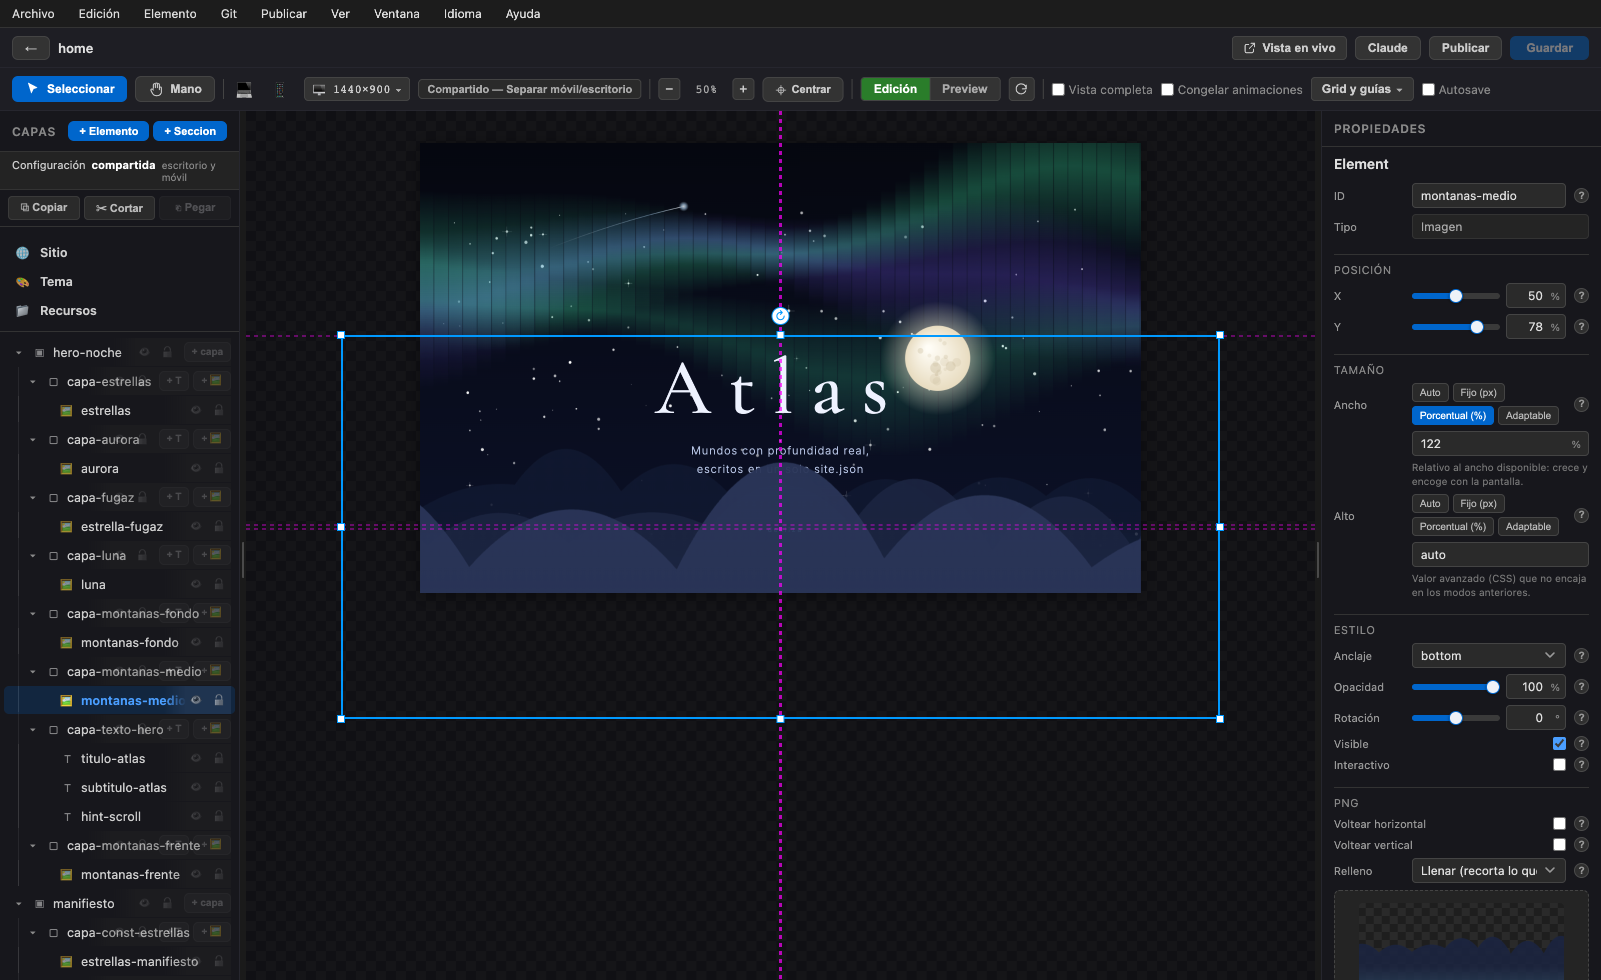The image size is (1601, 980).
Task: Enable the Vista completa checkbox
Action: tap(1058, 89)
